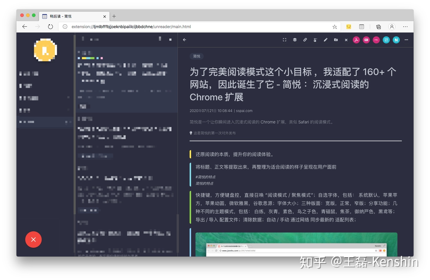Enter fullscreen mode in reader toolbar
Viewport: 430px width, 280px height.
284,40
